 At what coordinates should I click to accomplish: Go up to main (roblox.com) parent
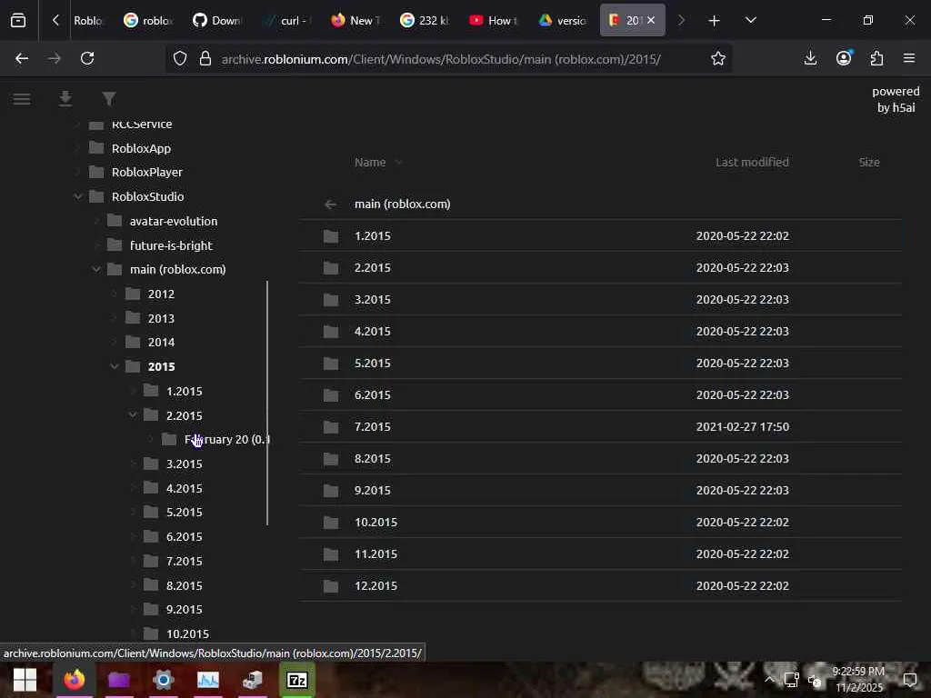click(600, 204)
